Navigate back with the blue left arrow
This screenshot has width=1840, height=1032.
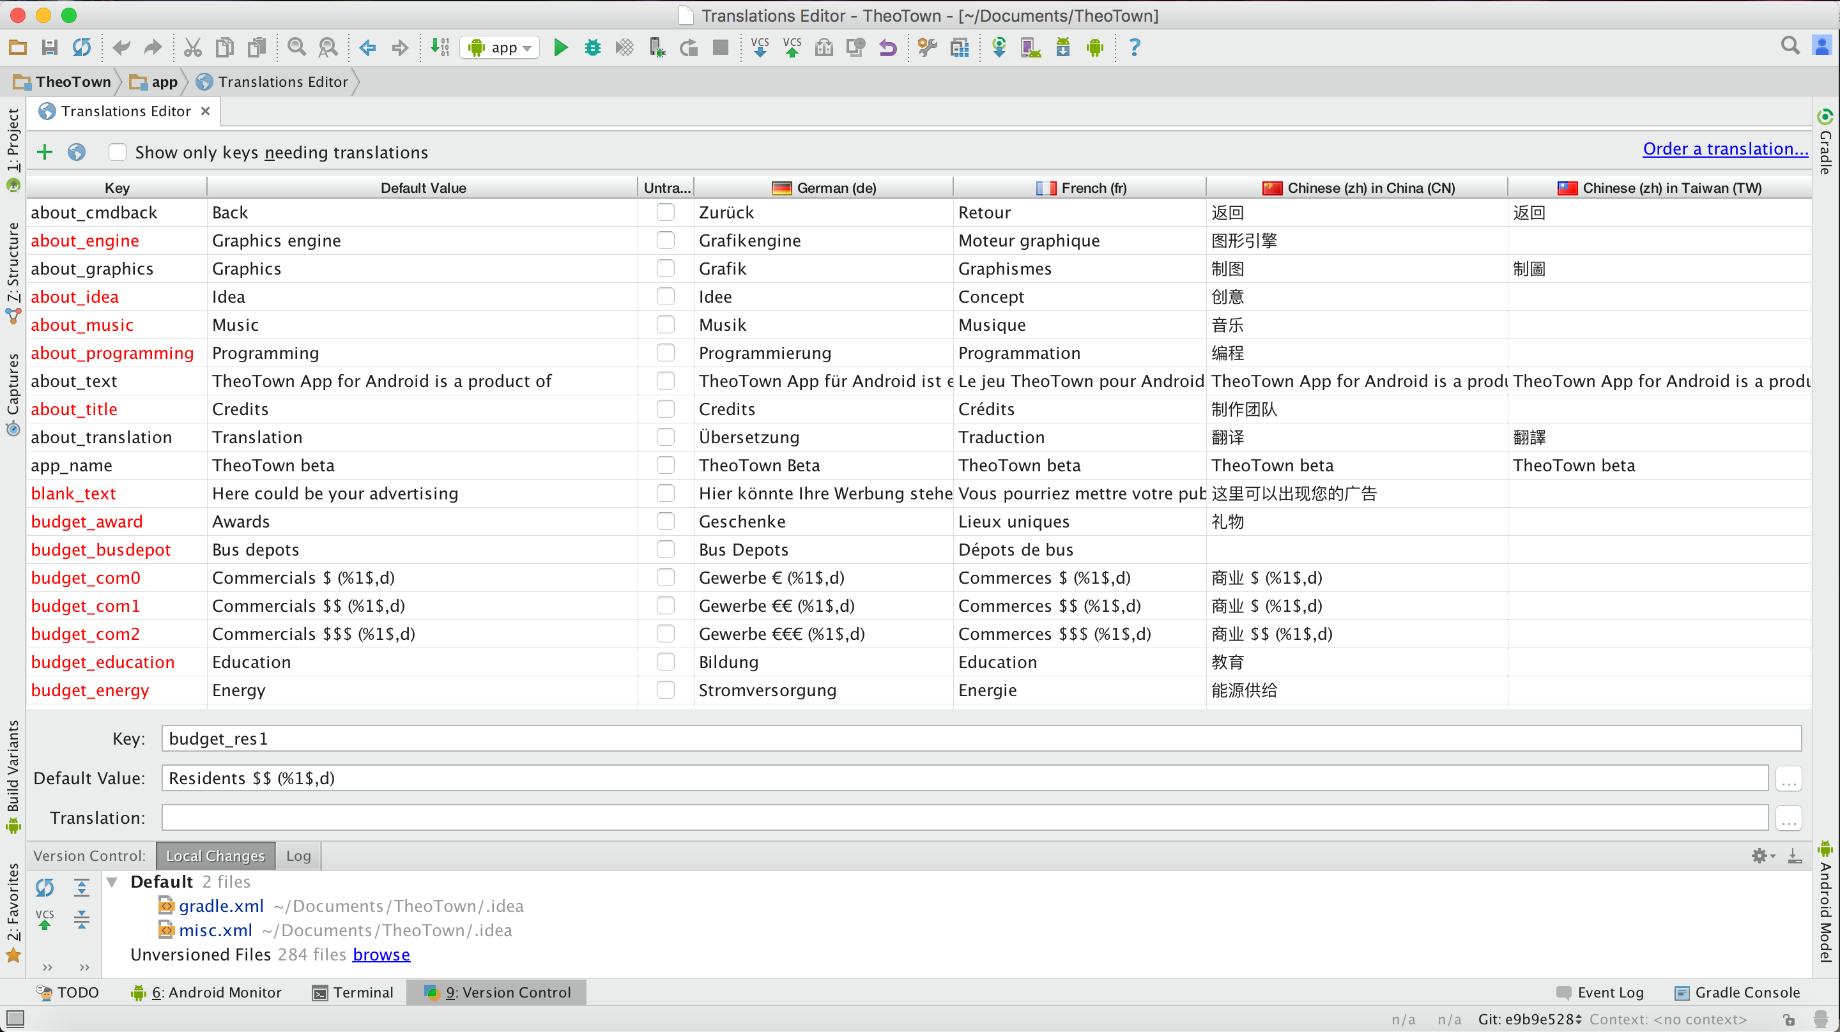(368, 48)
